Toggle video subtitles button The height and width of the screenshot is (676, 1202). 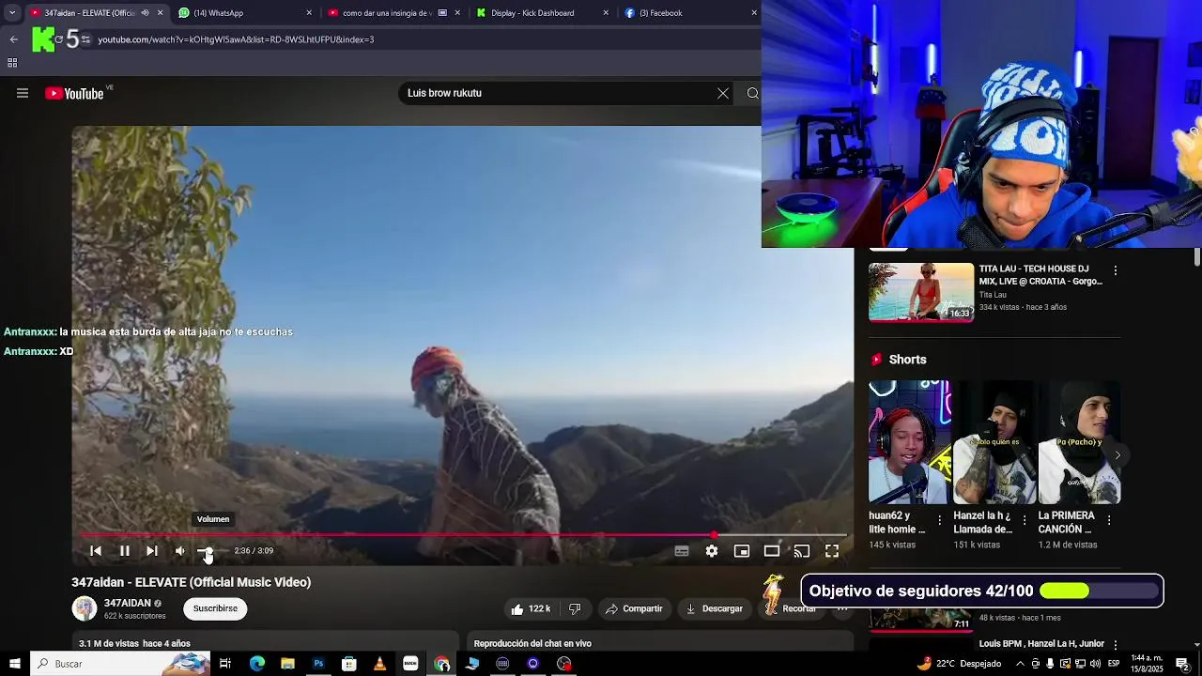(x=682, y=551)
